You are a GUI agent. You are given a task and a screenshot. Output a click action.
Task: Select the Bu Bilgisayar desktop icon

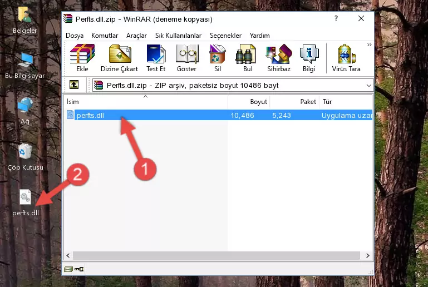(25, 66)
